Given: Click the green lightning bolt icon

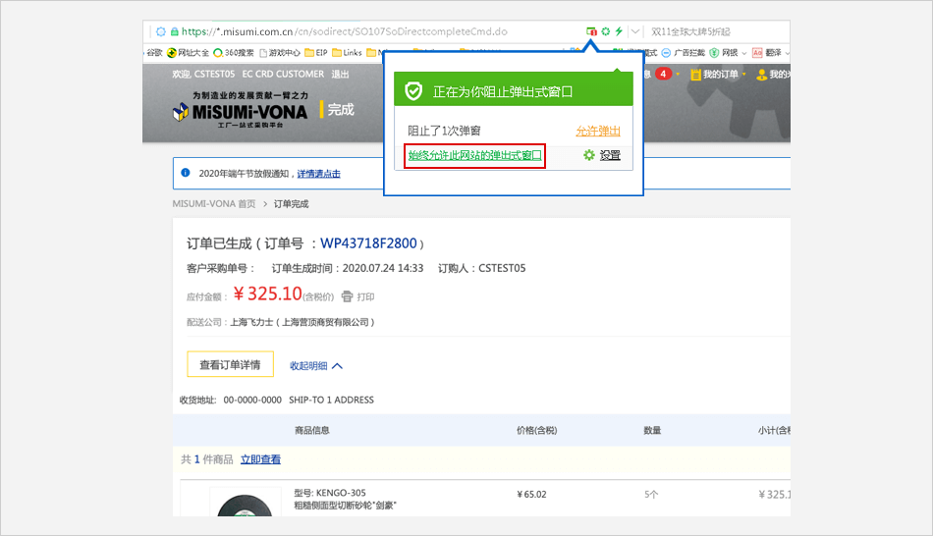Looking at the screenshot, I should point(619,31).
